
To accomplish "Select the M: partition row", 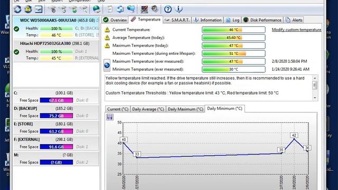I will click(x=57, y=158).
